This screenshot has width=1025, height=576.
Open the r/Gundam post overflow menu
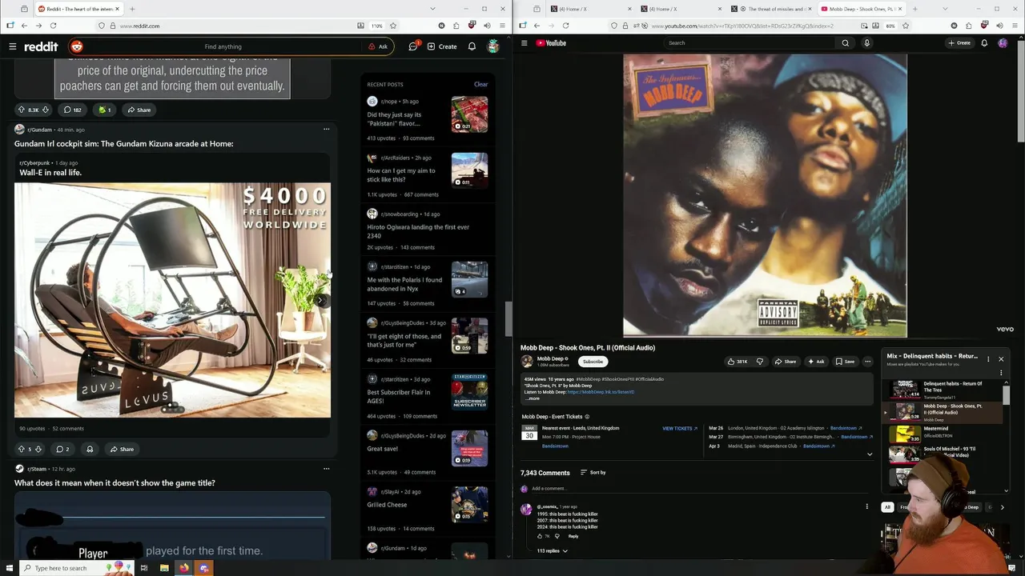coord(326,129)
